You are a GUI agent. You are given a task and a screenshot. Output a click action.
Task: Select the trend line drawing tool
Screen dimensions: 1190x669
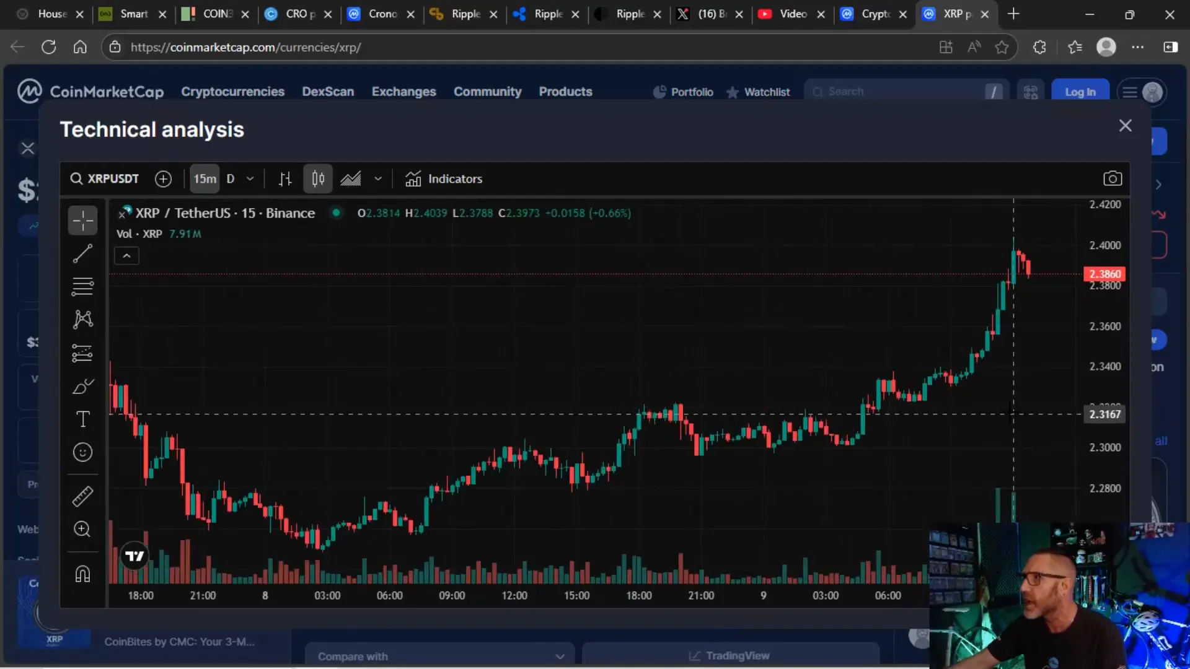(x=82, y=253)
